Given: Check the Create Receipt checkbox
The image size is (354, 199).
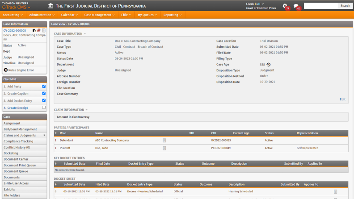Looking at the screenshot, I should point(44,108).
